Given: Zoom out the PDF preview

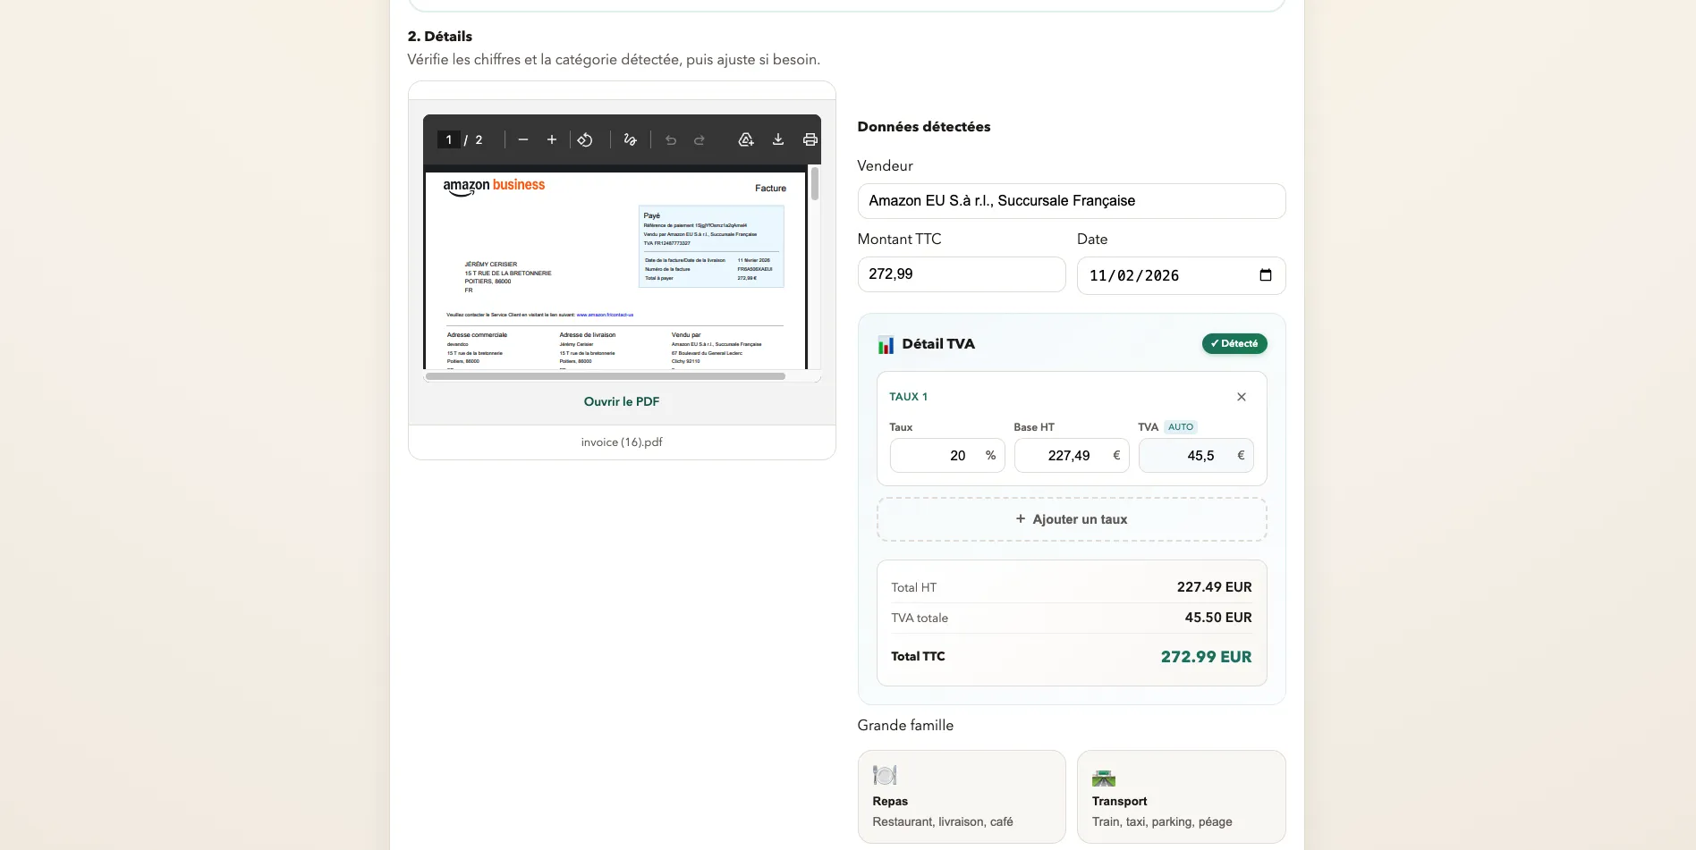Looking at the screenshot, I should [523, 139].
